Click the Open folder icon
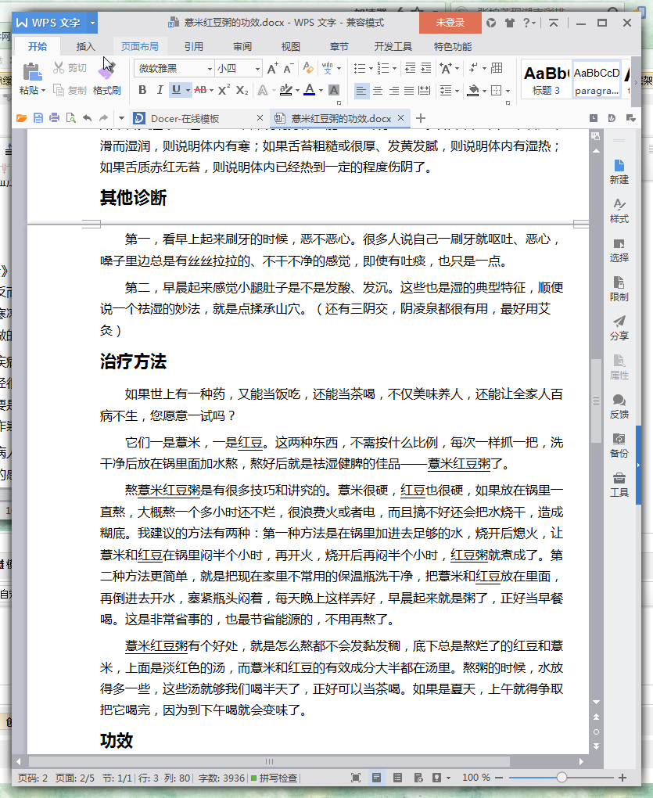The width and height of the screenshot is (653, 798). tap(21, 118)
